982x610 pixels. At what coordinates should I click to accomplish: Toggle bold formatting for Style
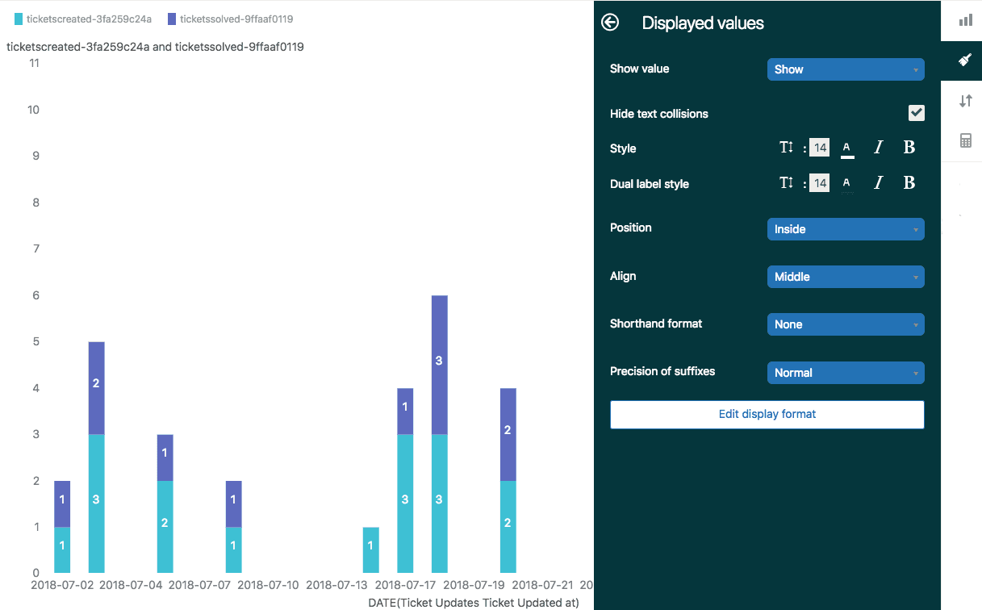(909, 147)
